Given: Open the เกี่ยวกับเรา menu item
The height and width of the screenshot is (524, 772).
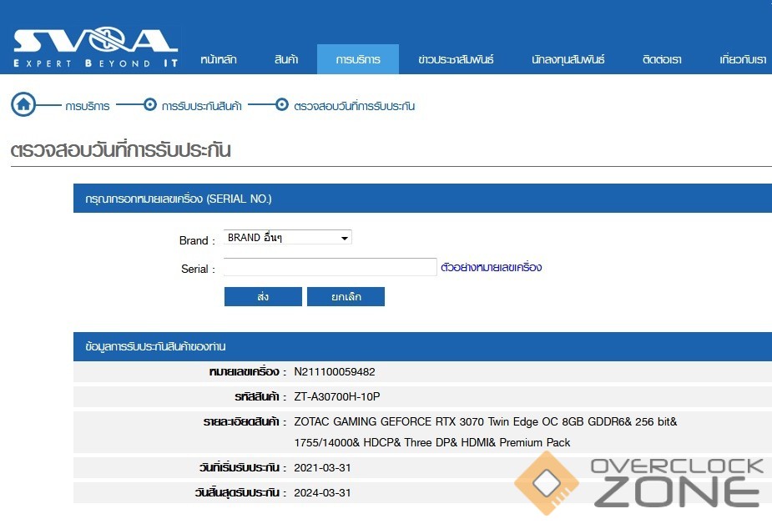Looking at the screenshot, I should 743,59.
